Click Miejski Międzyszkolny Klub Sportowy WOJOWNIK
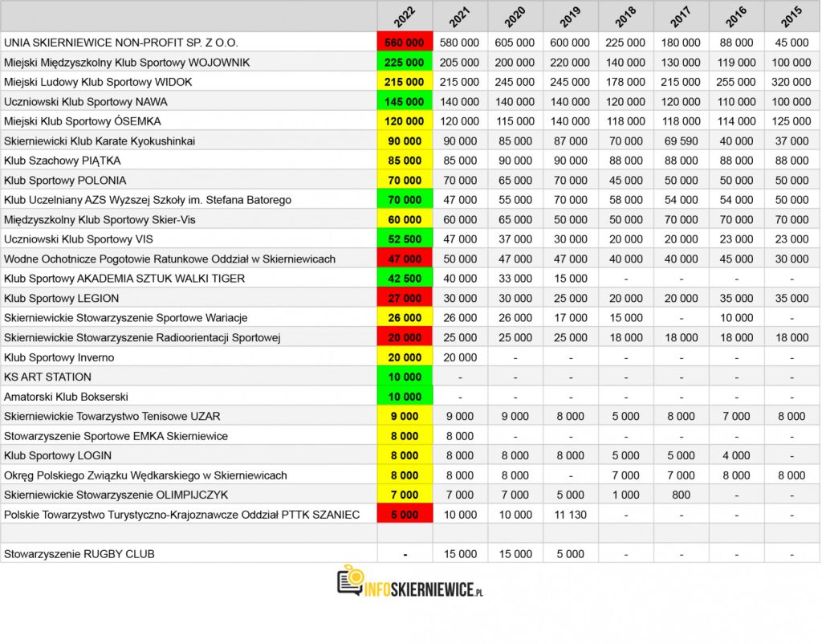The width and height of the screenshot is (822, 644). (127, 63)
